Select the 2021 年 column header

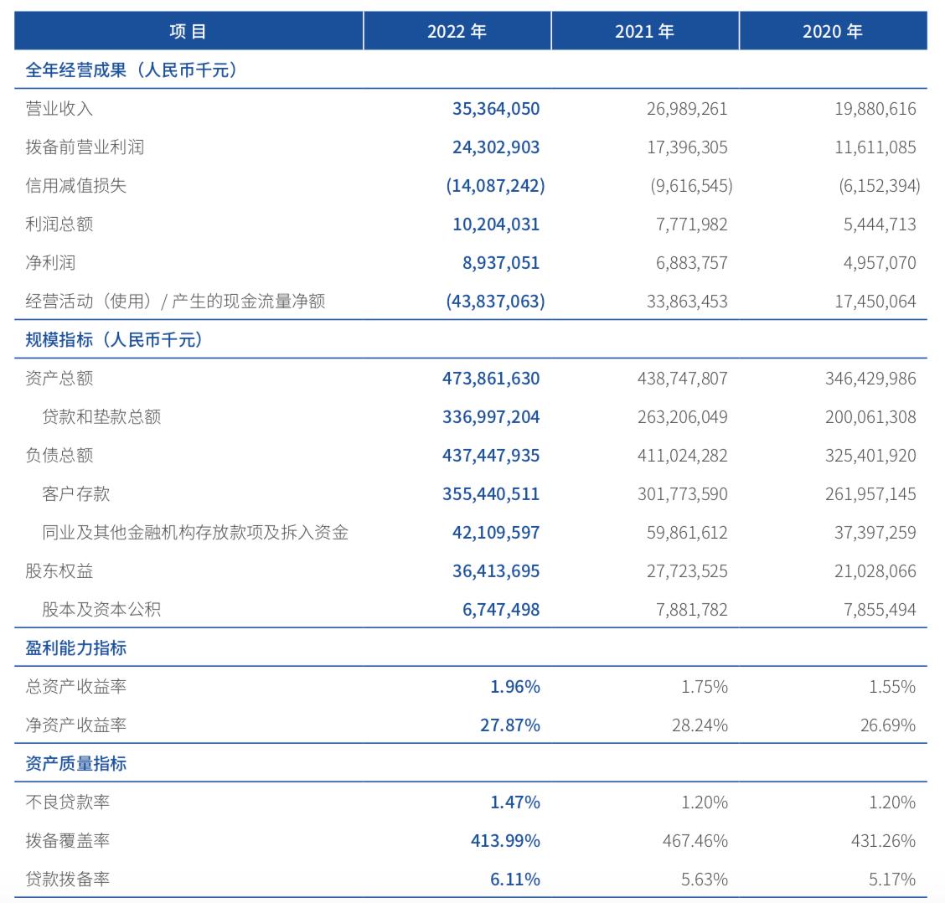pos(644,31)
